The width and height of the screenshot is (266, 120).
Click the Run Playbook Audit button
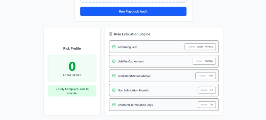(x=133, y=11)
